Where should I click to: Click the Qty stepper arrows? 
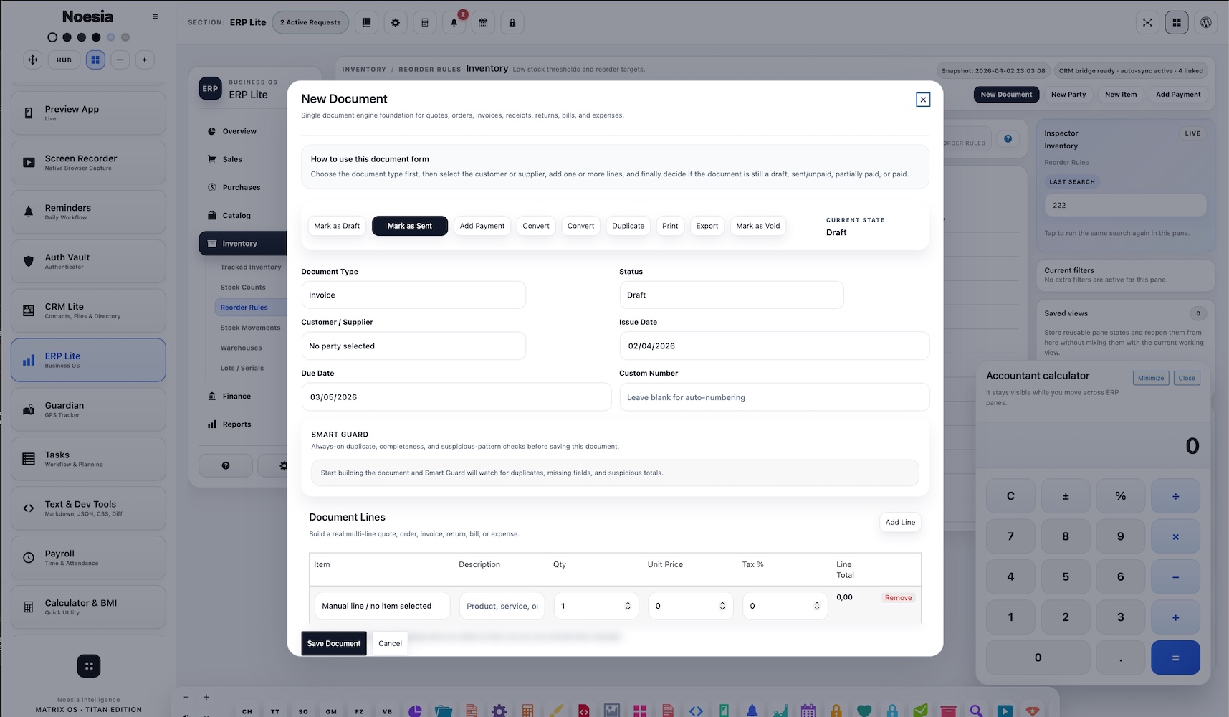click(x=628, y=606)
